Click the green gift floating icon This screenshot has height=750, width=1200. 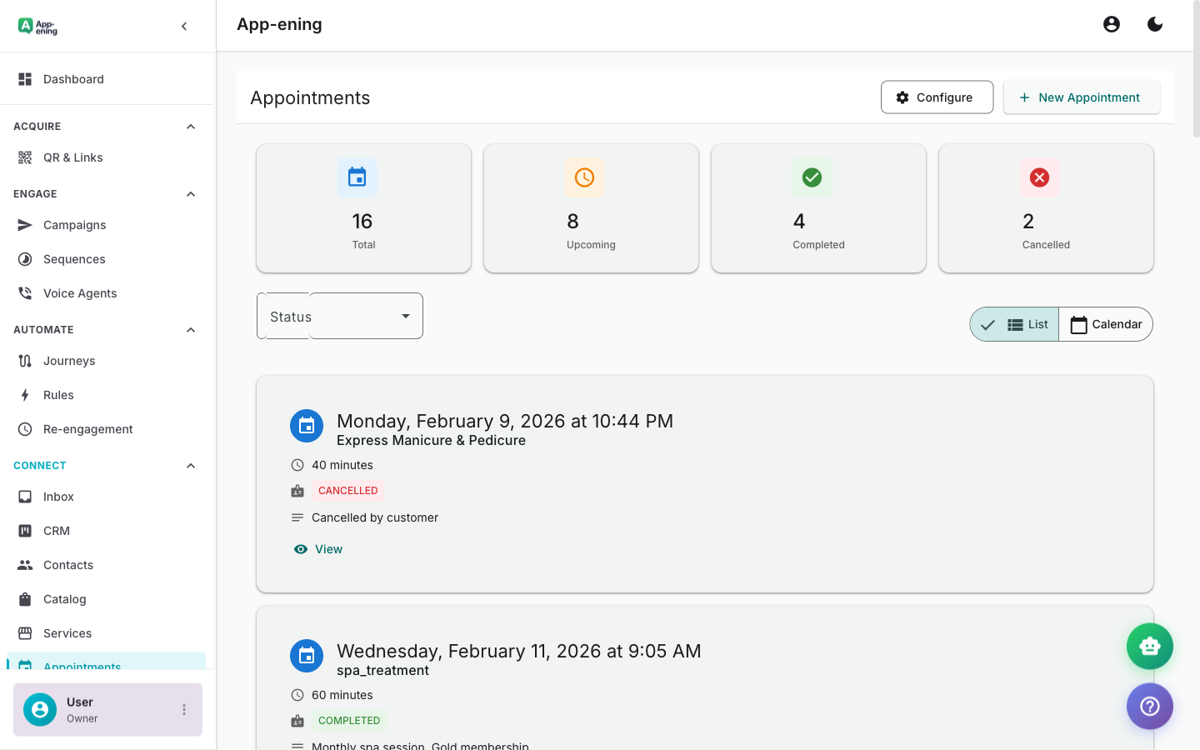pos(1149,646)
